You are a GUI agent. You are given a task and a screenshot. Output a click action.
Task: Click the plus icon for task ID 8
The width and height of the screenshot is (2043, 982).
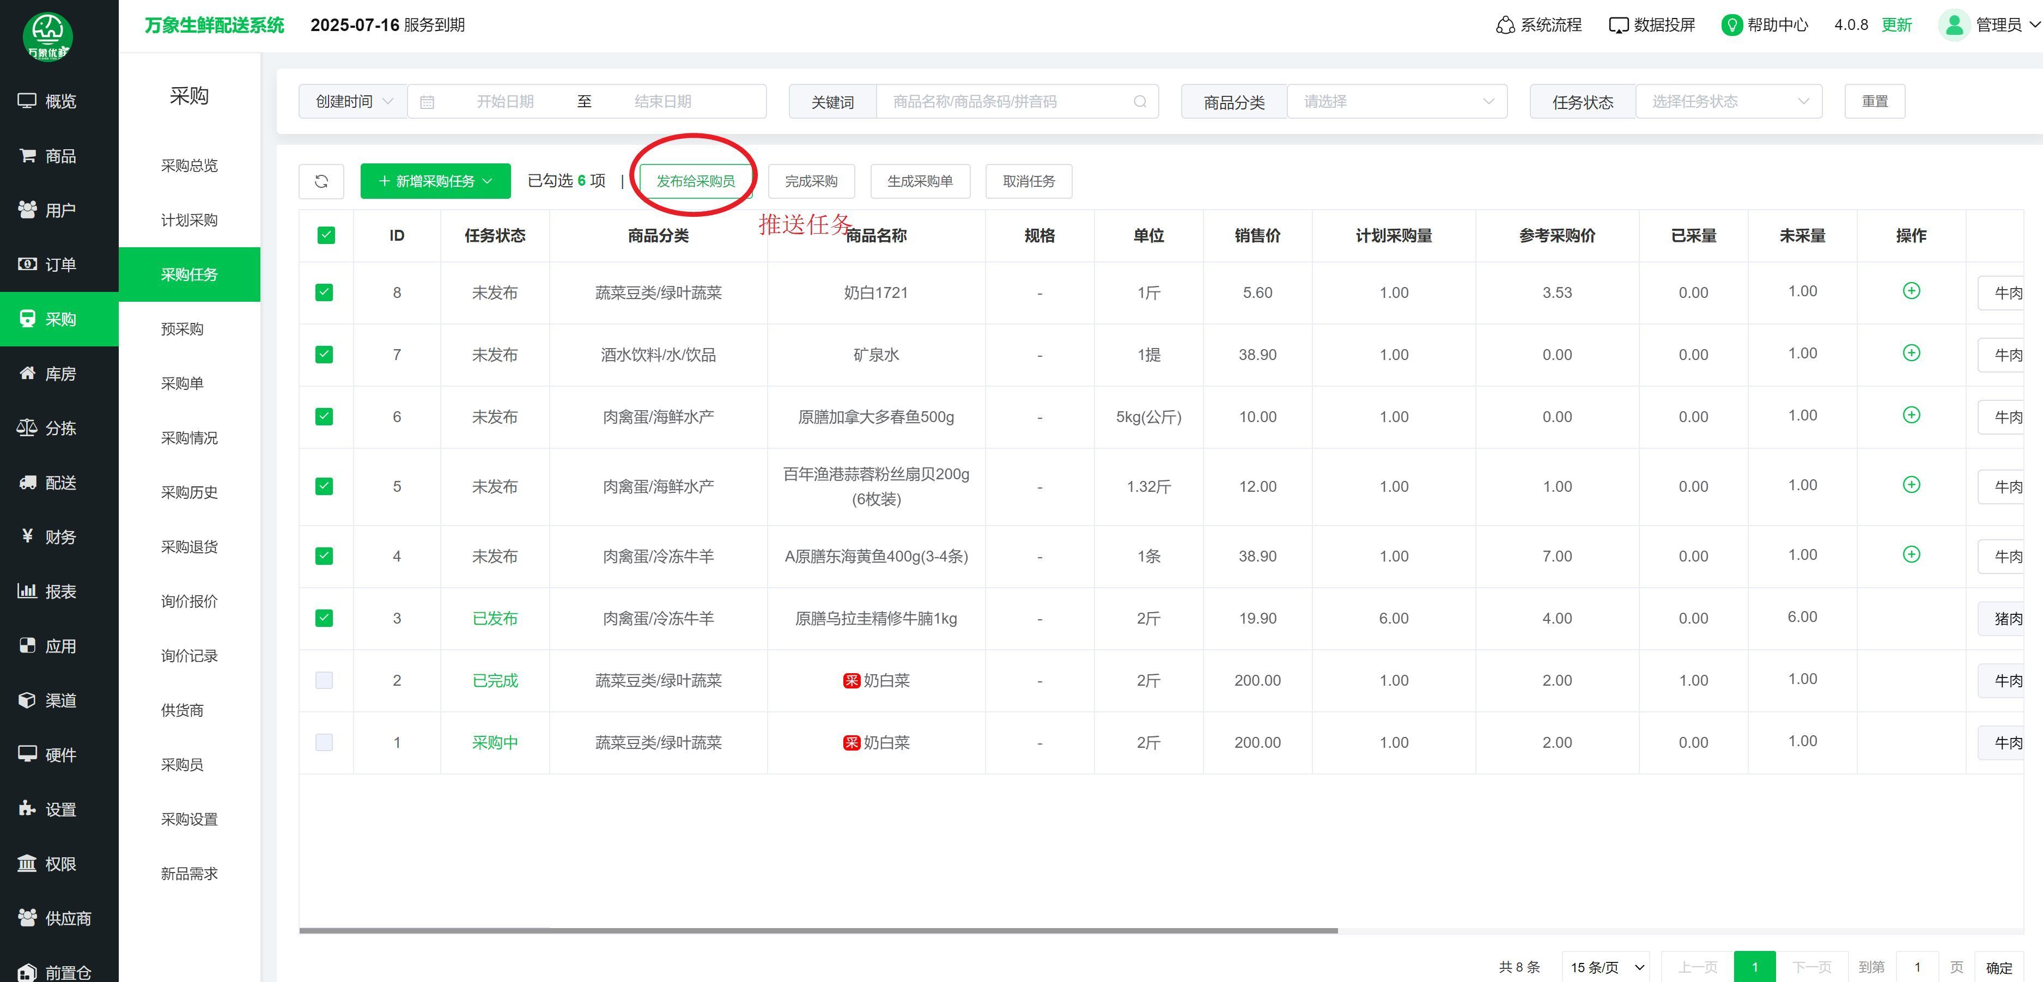tap(1911, 291)
